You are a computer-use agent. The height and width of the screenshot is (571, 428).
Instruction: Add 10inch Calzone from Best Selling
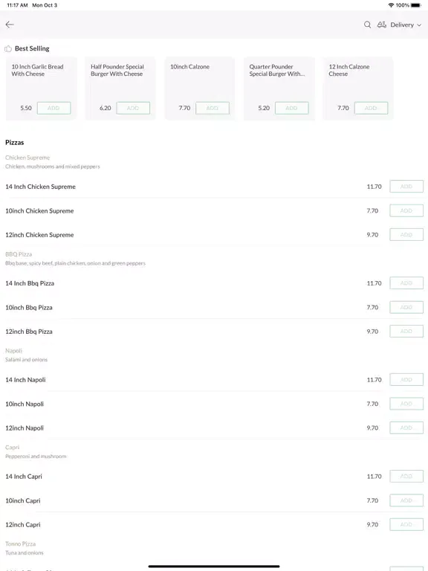coord(213,108)
